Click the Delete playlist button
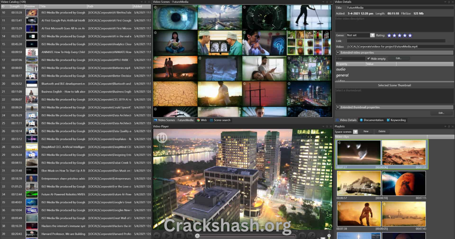This screenshot has width=455, height=239. [382, 132]
